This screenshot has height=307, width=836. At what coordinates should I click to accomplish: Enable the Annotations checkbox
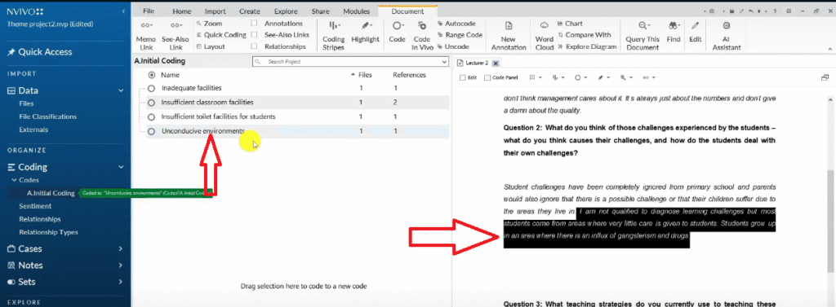point(254,24)
